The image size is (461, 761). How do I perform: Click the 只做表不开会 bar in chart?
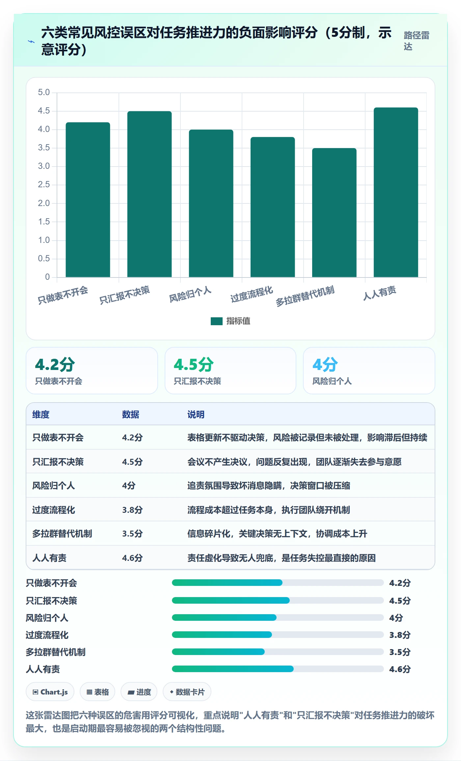tap(88, 199)
